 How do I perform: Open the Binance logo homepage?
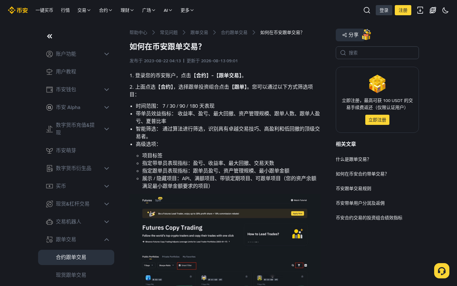(18, 10)
